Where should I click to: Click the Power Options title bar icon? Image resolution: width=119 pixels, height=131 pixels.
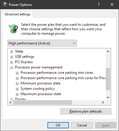point(5,4)
